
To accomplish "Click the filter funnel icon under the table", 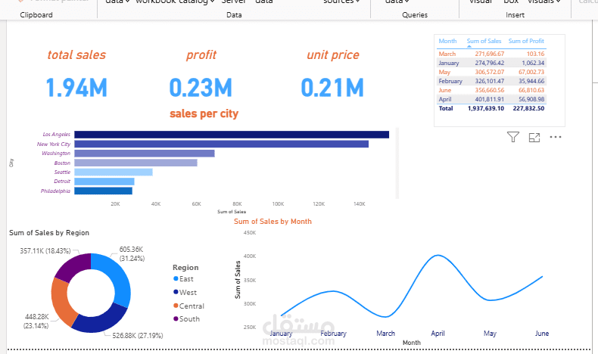I will [x=513, y=137].
